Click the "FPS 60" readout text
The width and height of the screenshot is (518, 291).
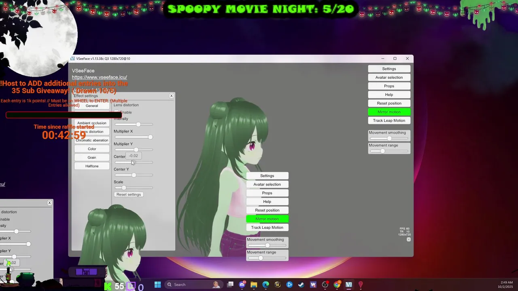[404, 229]
